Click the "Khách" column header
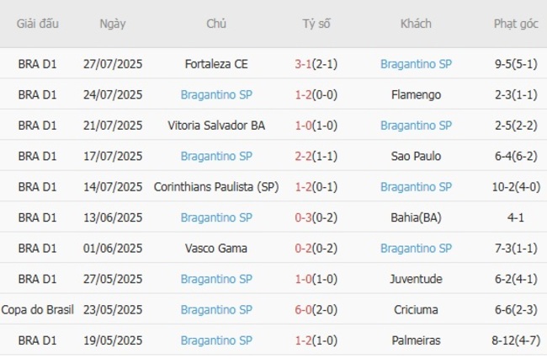The image size is (547, 359). [416, 24]
